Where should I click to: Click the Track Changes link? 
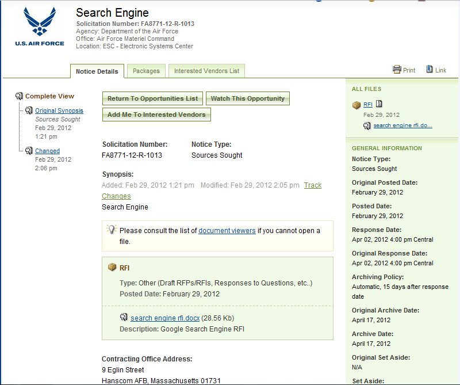click(313, 185)
